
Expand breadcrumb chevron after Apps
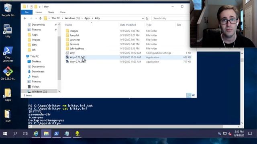93,18
